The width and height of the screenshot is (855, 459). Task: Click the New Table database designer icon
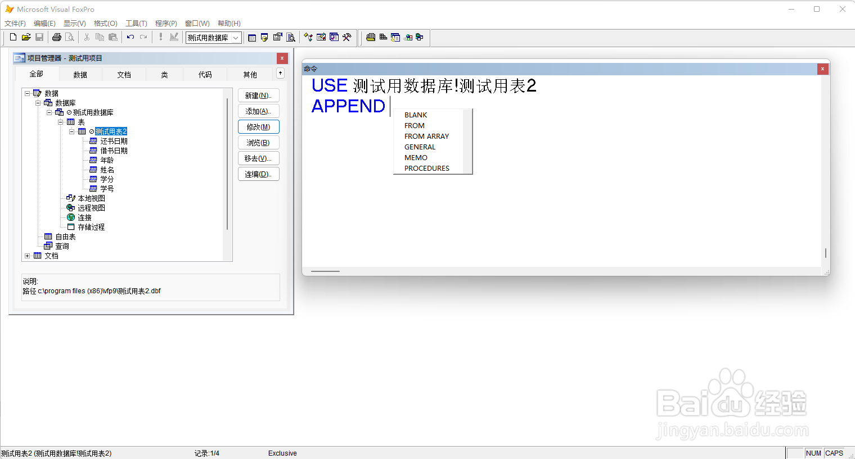[x=370, y=37]
